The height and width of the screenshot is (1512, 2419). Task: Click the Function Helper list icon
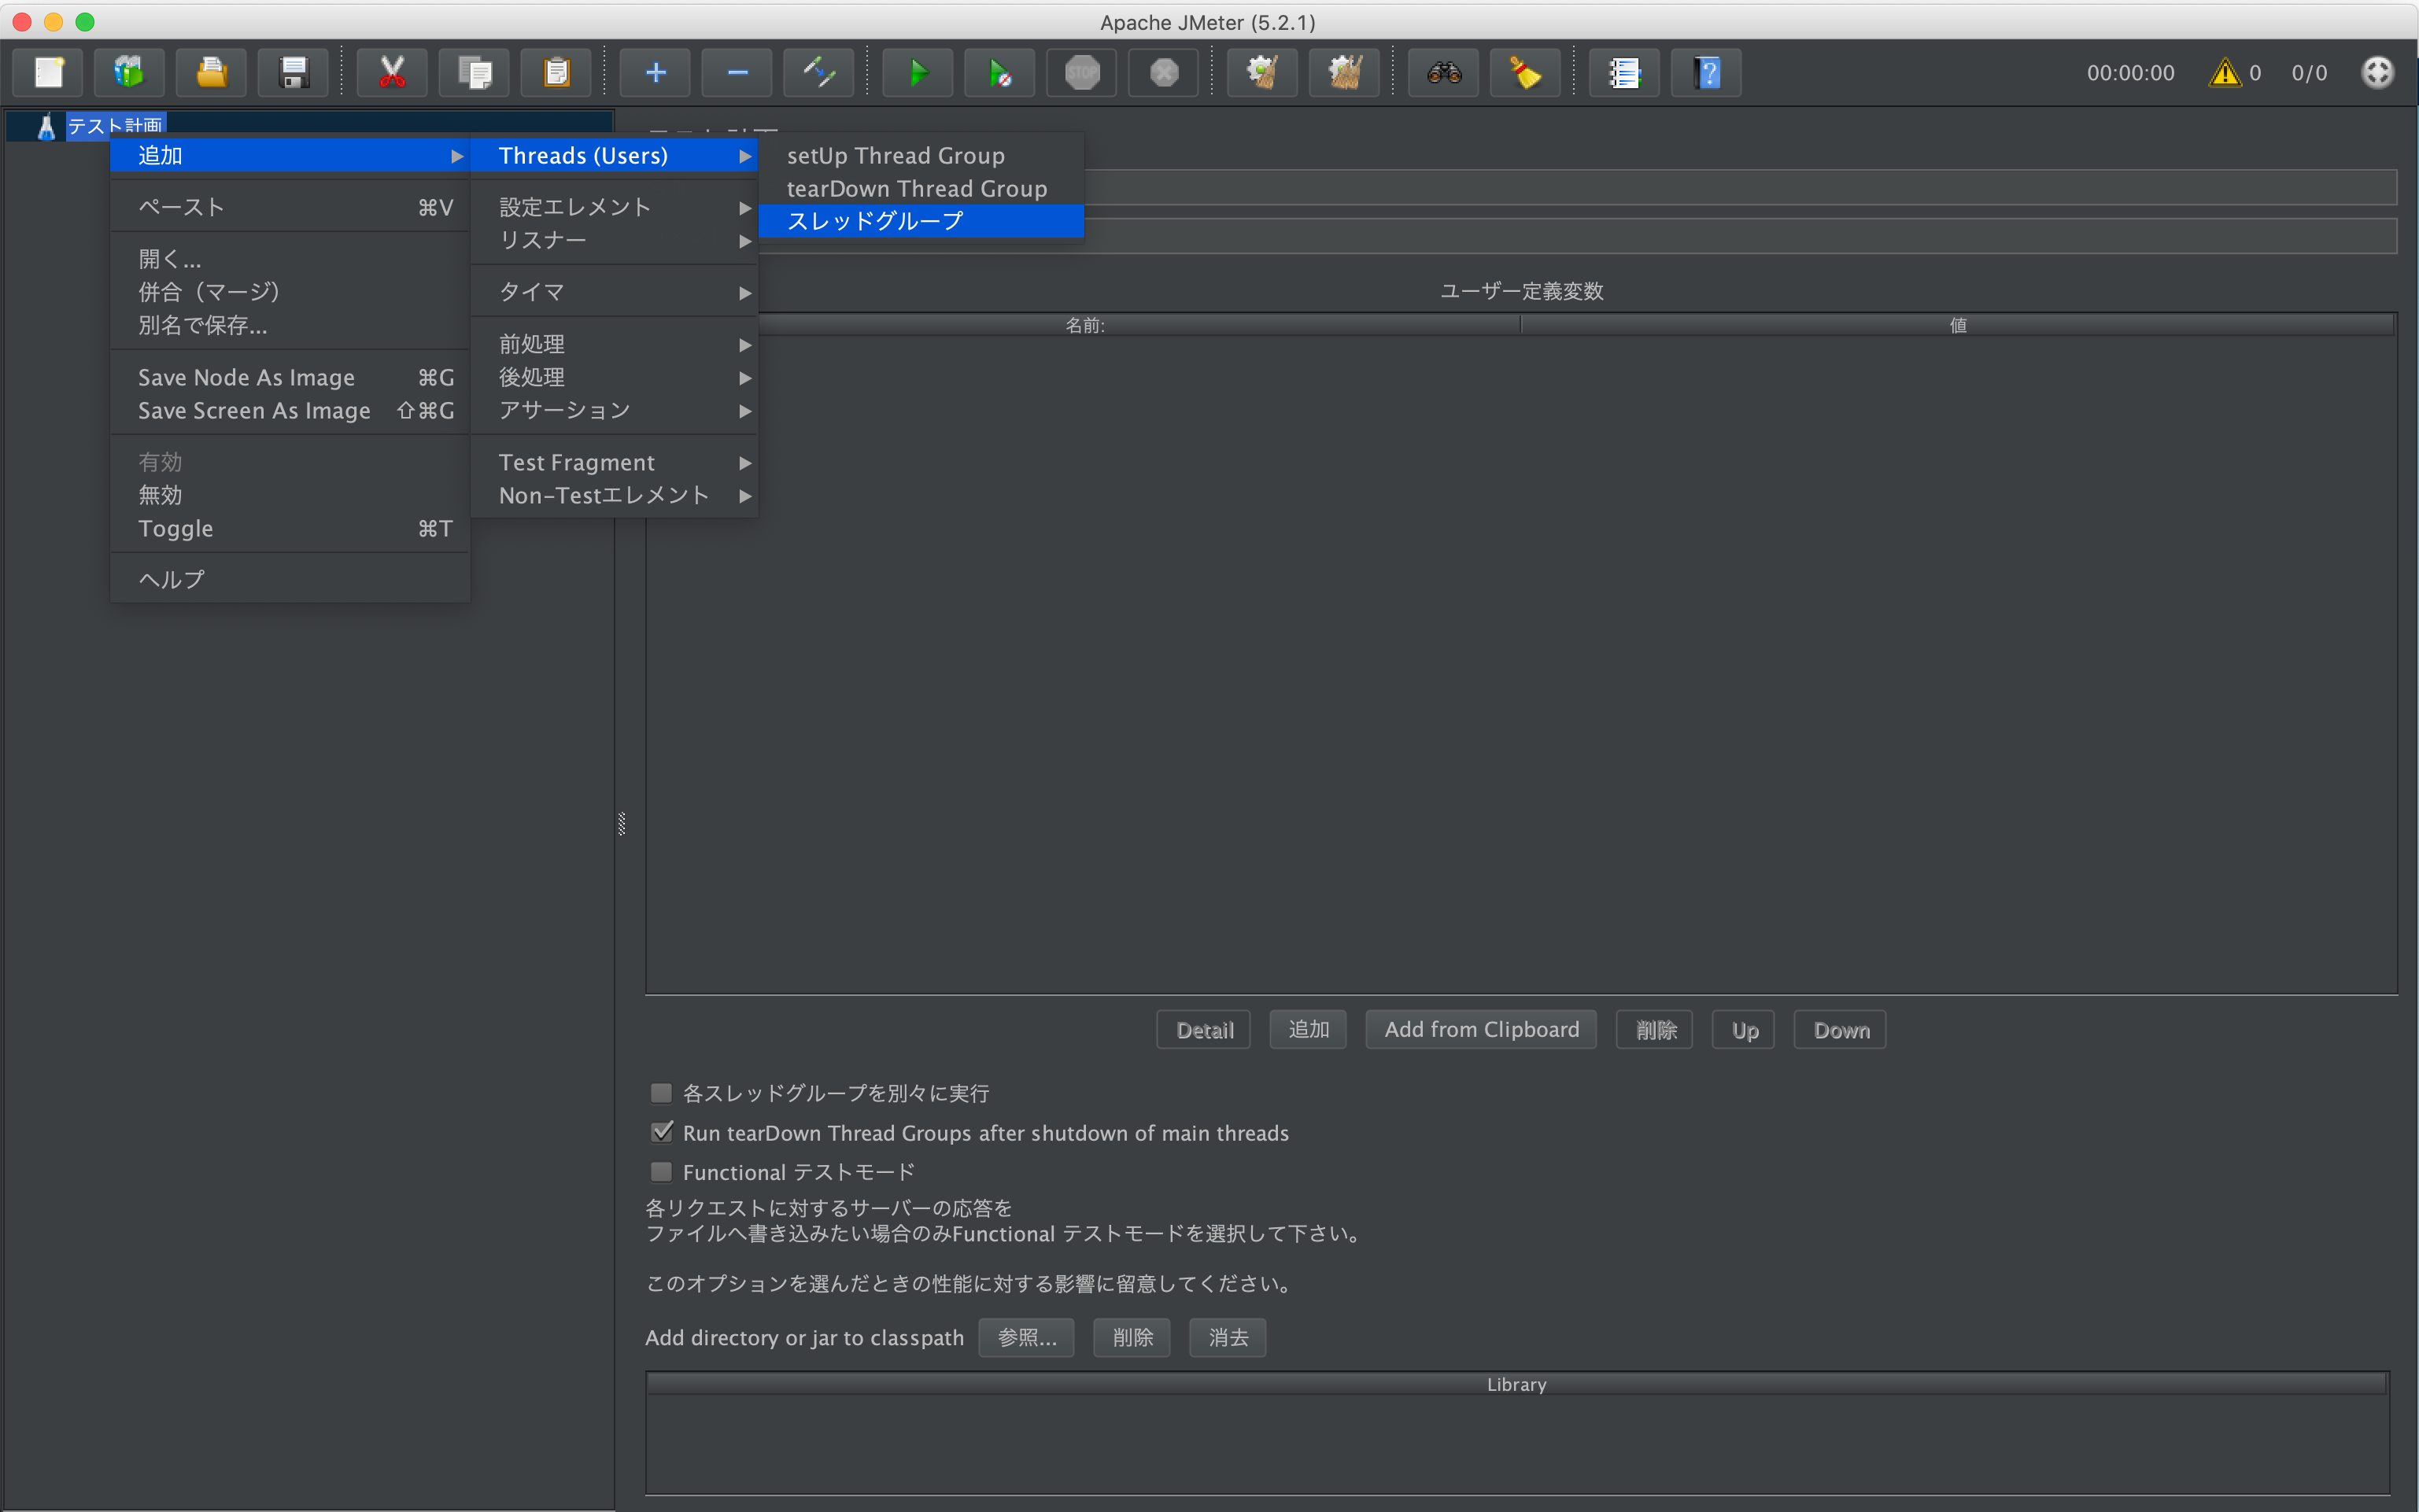(x=1624, y=73)
